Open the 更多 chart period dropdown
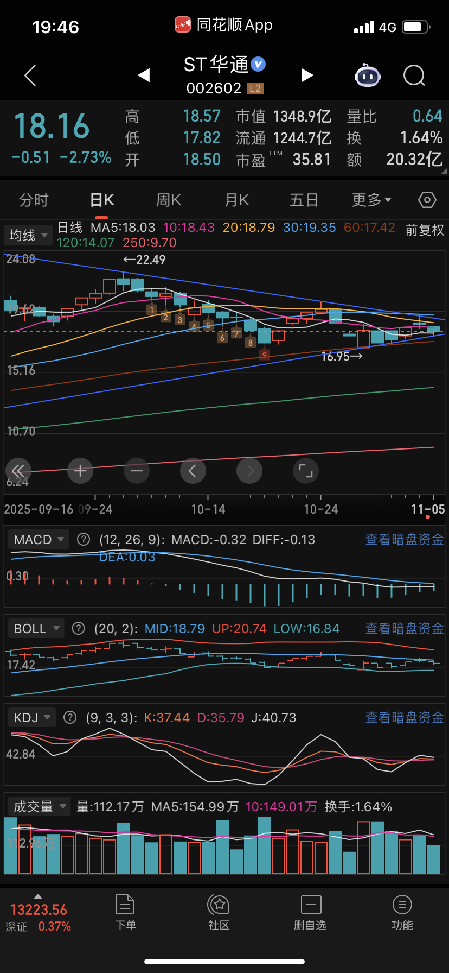 372,200
